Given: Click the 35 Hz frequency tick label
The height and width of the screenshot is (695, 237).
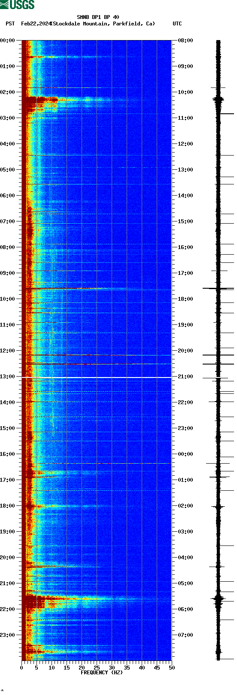Looking at the screenshot, I should (x=127, y=668).
